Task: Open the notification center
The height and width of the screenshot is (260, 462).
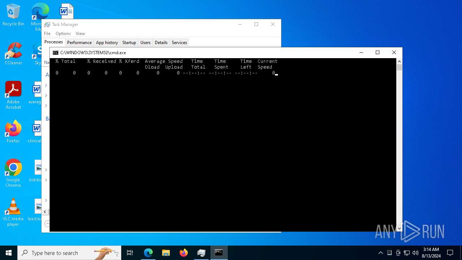Action: pos(450,253)
